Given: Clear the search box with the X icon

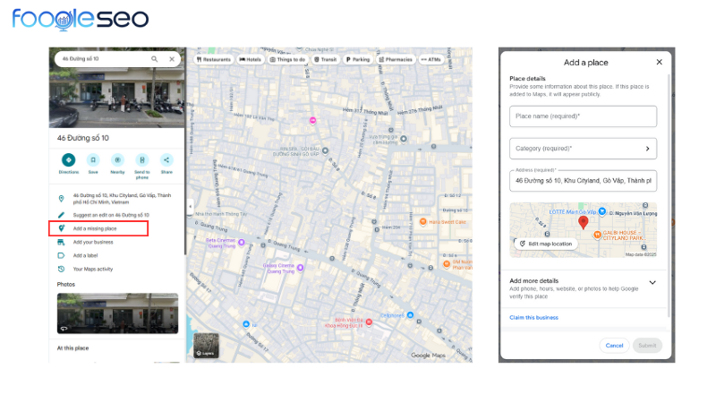Looking at the screenshot, I should 172,59.
